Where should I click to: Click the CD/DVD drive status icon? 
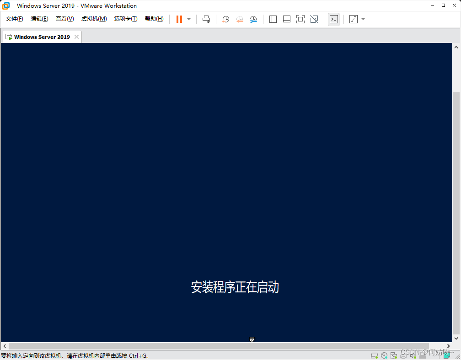[384, 356]
